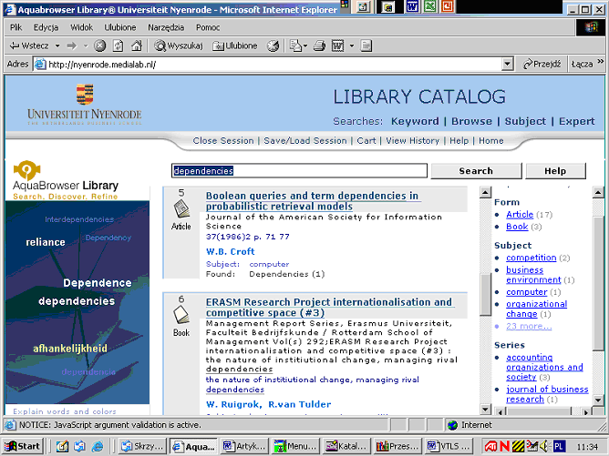Screen dimensions: 609x456
Task: Expand the address bar dropdown
Action: click(x=508, y=65)
